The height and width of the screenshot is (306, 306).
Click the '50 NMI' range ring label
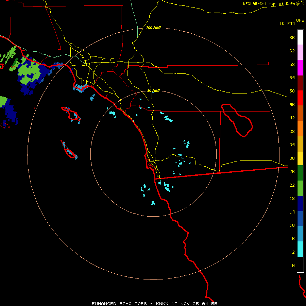click(x=153, y=90)
